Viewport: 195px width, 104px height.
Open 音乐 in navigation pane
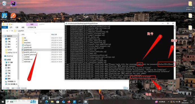pos(8,76)
